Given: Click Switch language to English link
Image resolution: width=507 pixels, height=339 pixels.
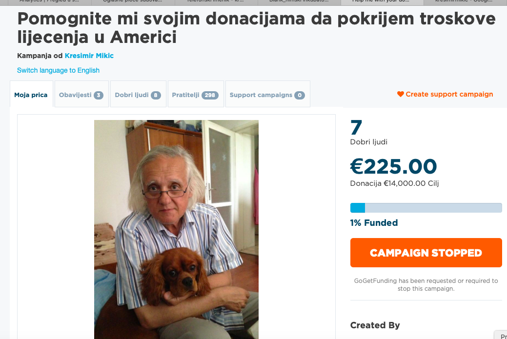Looking at the screenshot, I should point(58,70).
